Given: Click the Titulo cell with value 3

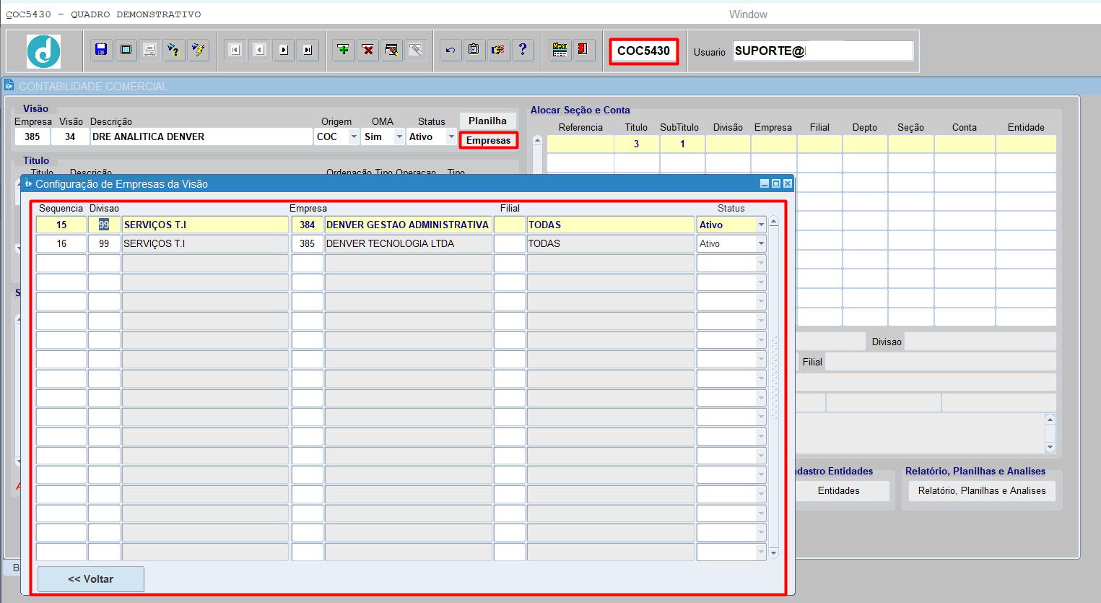Looking at the screenshot, I should tap(636, 144).
